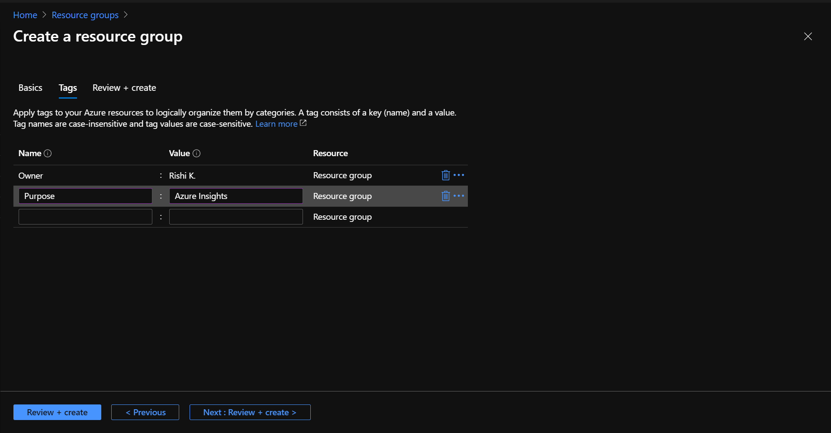831x433 pixels.
Task: Click the empty tag value field
Action: tap(236, 217)
